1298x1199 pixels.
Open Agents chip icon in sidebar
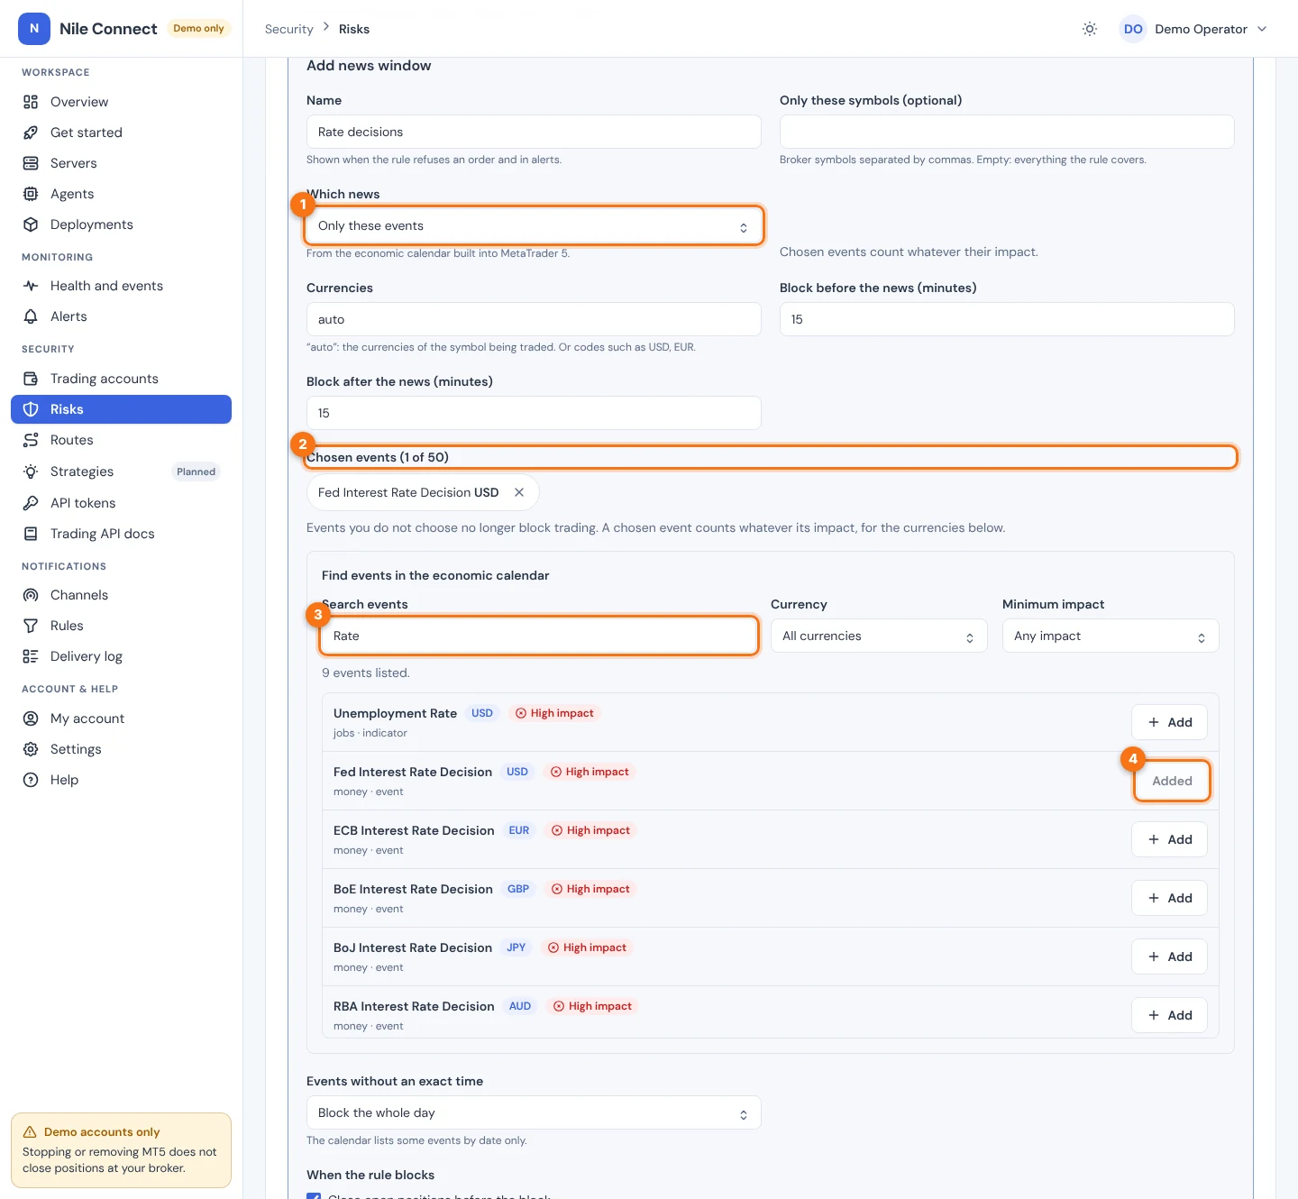pos(31,194)
